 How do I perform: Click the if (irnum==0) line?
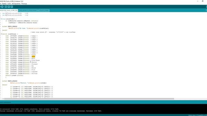pos(31,87)
